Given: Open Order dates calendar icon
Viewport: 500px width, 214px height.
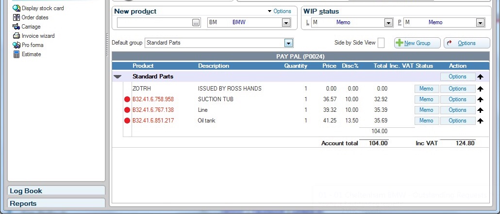Looking at the screenshot, I should coord(17,17).
